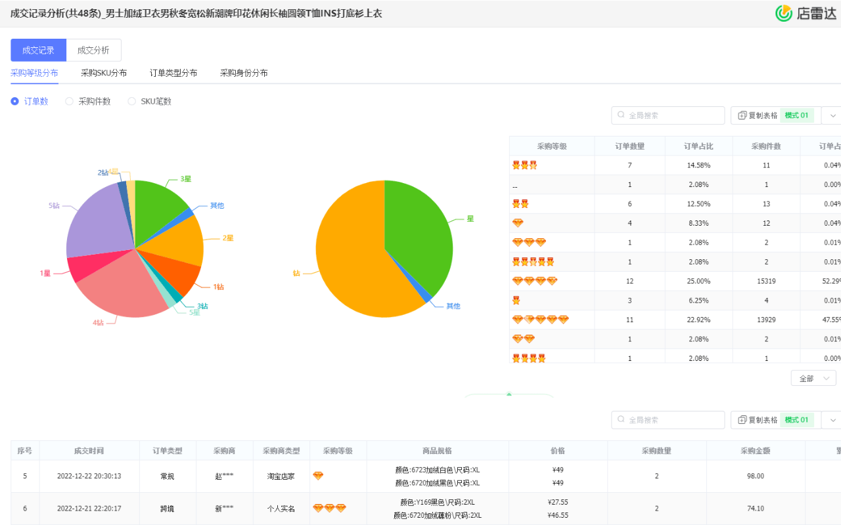Click upper 复制表格 button

pos(758,115)
